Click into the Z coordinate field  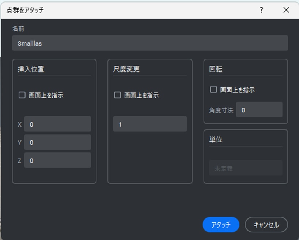tap(57, 160)
